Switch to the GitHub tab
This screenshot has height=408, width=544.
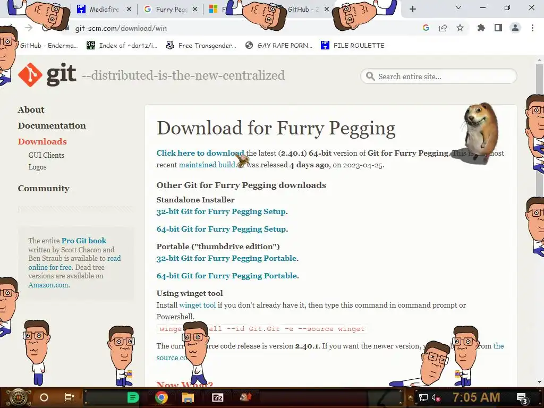click(302, 10)
